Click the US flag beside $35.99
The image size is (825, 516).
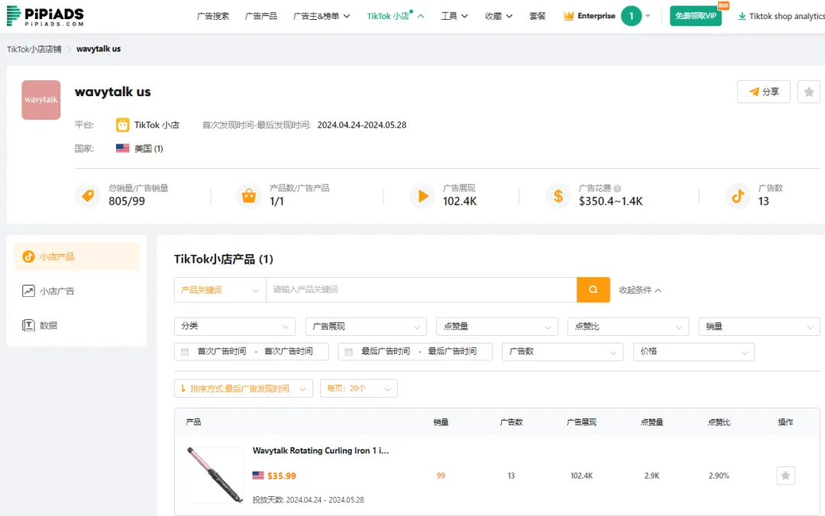pyautogui.click(x=258, y=476)
